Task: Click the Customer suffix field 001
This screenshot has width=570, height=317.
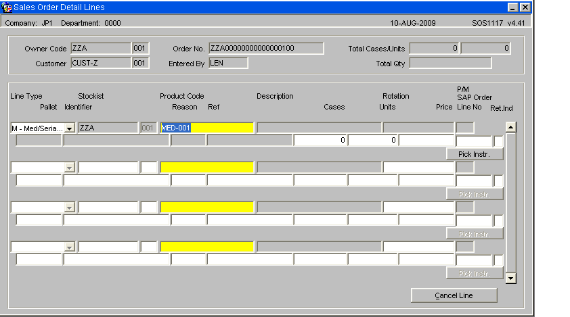Action: point(140,63)
